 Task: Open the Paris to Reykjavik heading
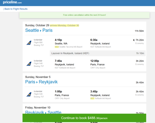pos(41,82)
